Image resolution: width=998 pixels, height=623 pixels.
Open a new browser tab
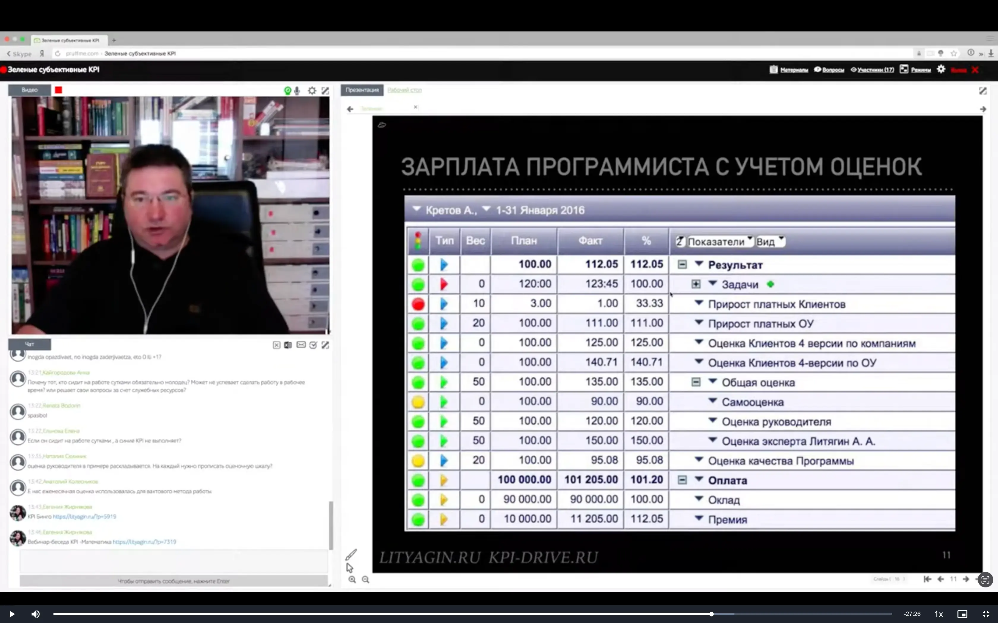[x=114, y=40]
